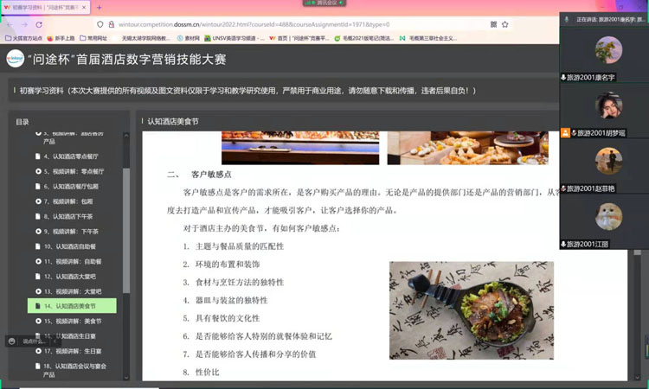Open the emoji button in meeting chat box
The image size is (649, 389).
click(12, 341)
